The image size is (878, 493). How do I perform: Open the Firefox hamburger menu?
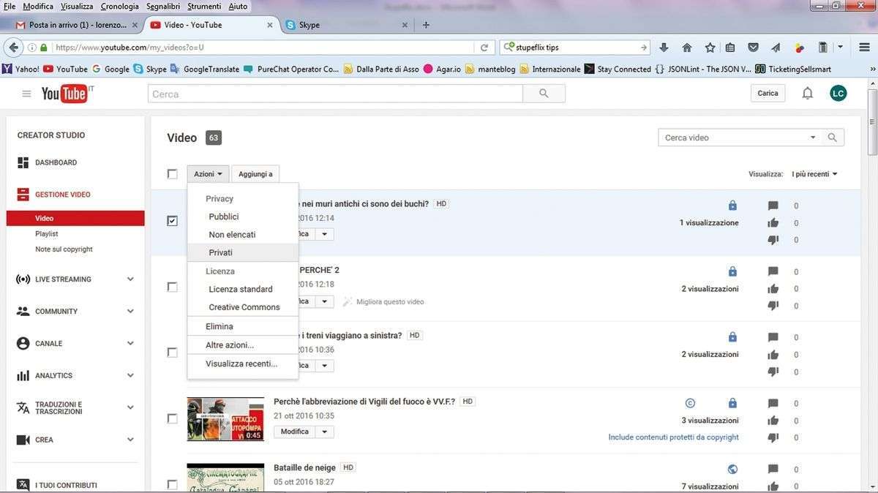[x=863, y=48]
